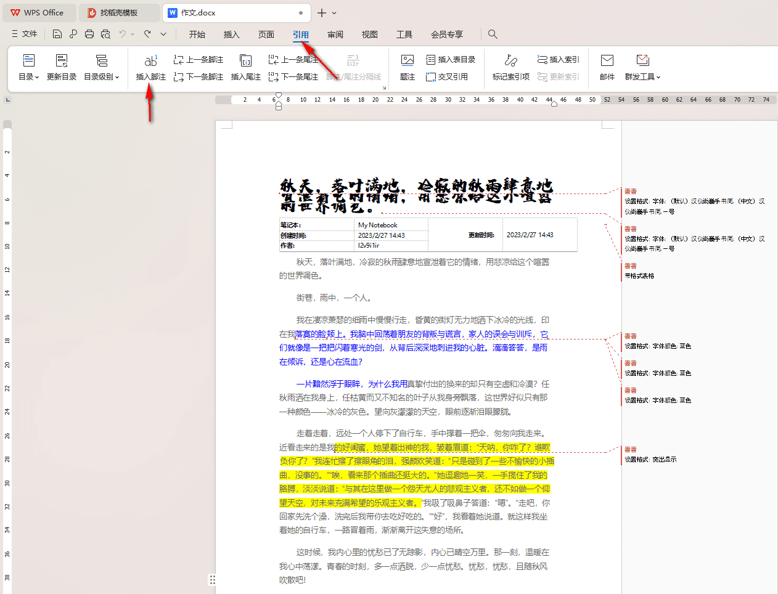Image resolution: width=778 pixels, height=594 pixels.
Task: Click the save icon in quick toolbar
Action: 57,34
